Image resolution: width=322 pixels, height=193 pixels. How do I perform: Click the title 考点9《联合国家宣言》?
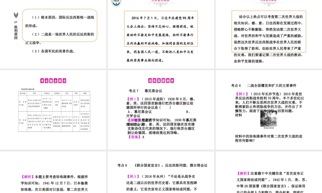click(162, 165)
